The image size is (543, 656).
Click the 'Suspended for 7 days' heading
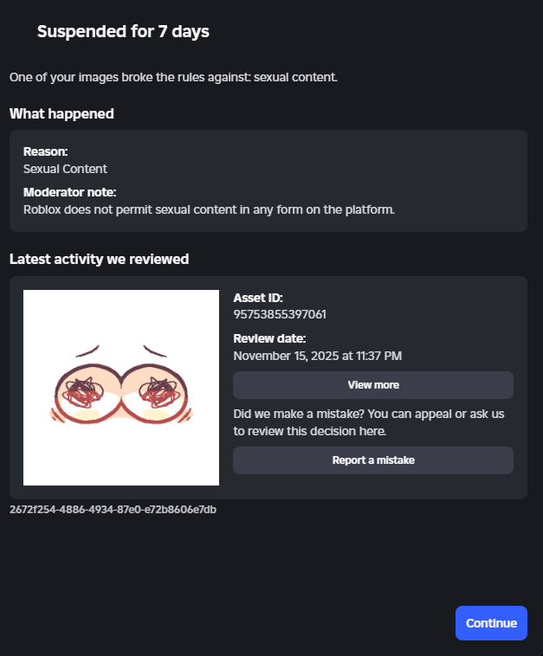[x=123, y=32]
